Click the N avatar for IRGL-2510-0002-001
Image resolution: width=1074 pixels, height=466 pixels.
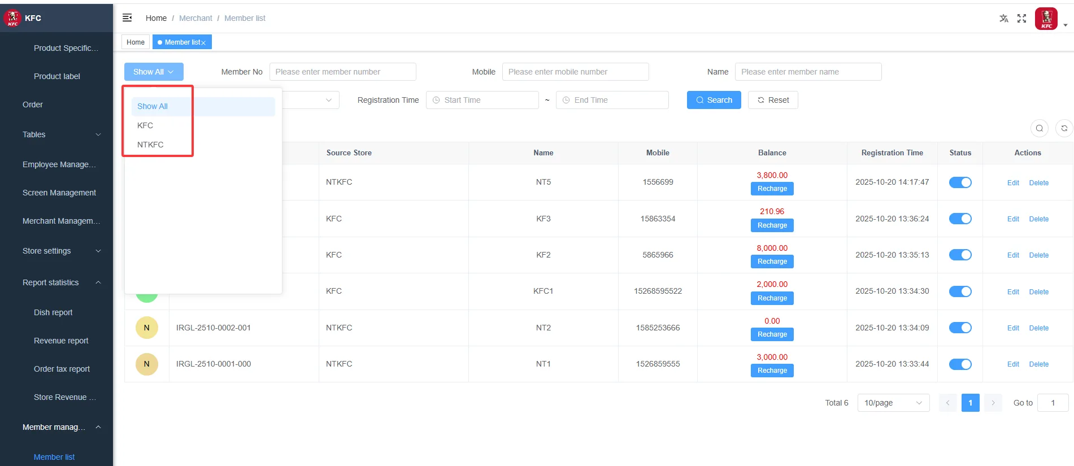pyautogui.click(x=147, y=328)
